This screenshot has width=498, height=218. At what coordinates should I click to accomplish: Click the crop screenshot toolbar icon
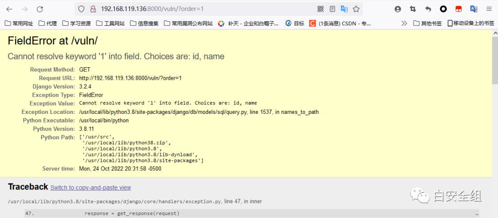[x=413, y=9]
